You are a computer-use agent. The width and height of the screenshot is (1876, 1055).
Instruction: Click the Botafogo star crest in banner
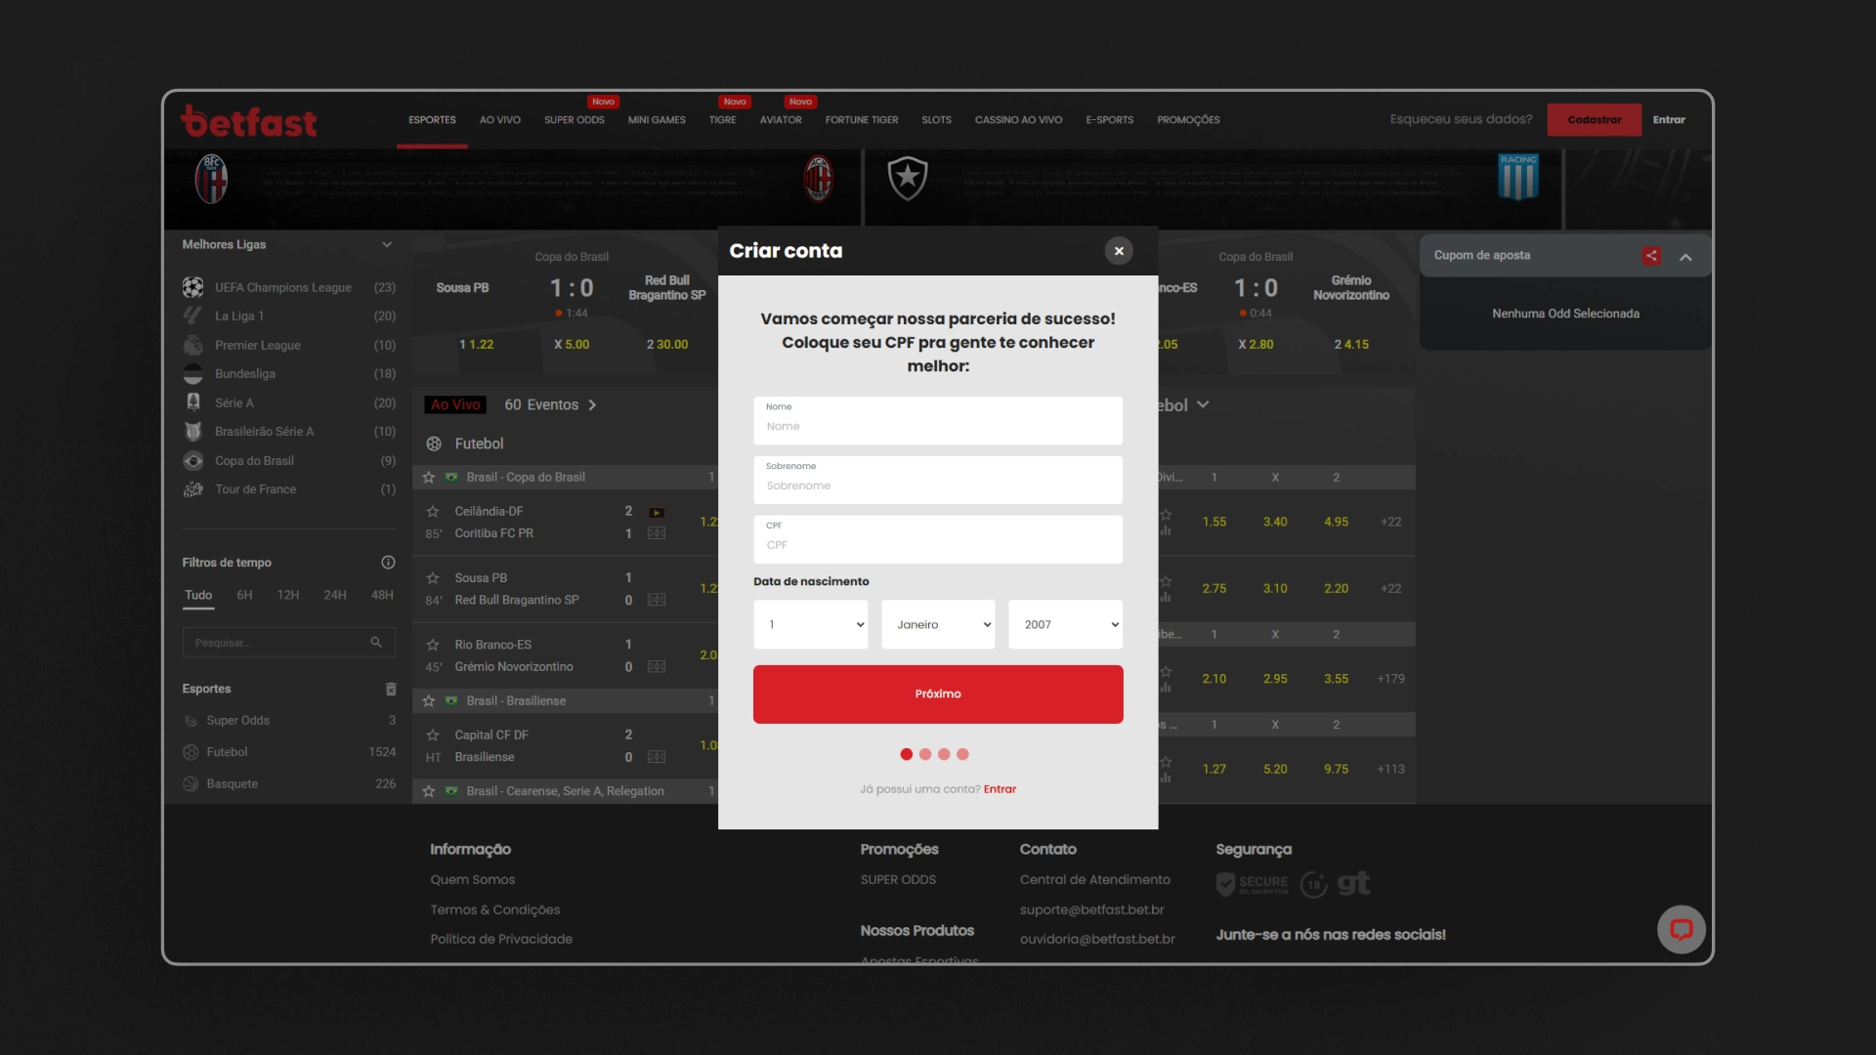[908, 178]
